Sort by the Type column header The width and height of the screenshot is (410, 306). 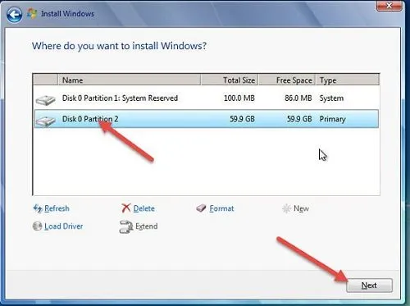[x=348, y=80]
